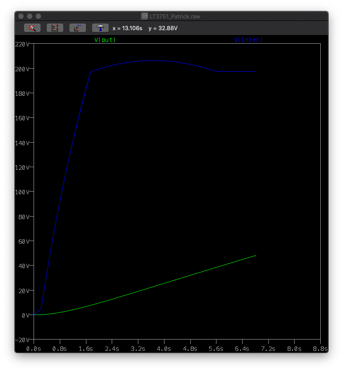Click the zoom-back magnifier toolbar icon
Screen dimensions: 343x371
pos(32,28)
